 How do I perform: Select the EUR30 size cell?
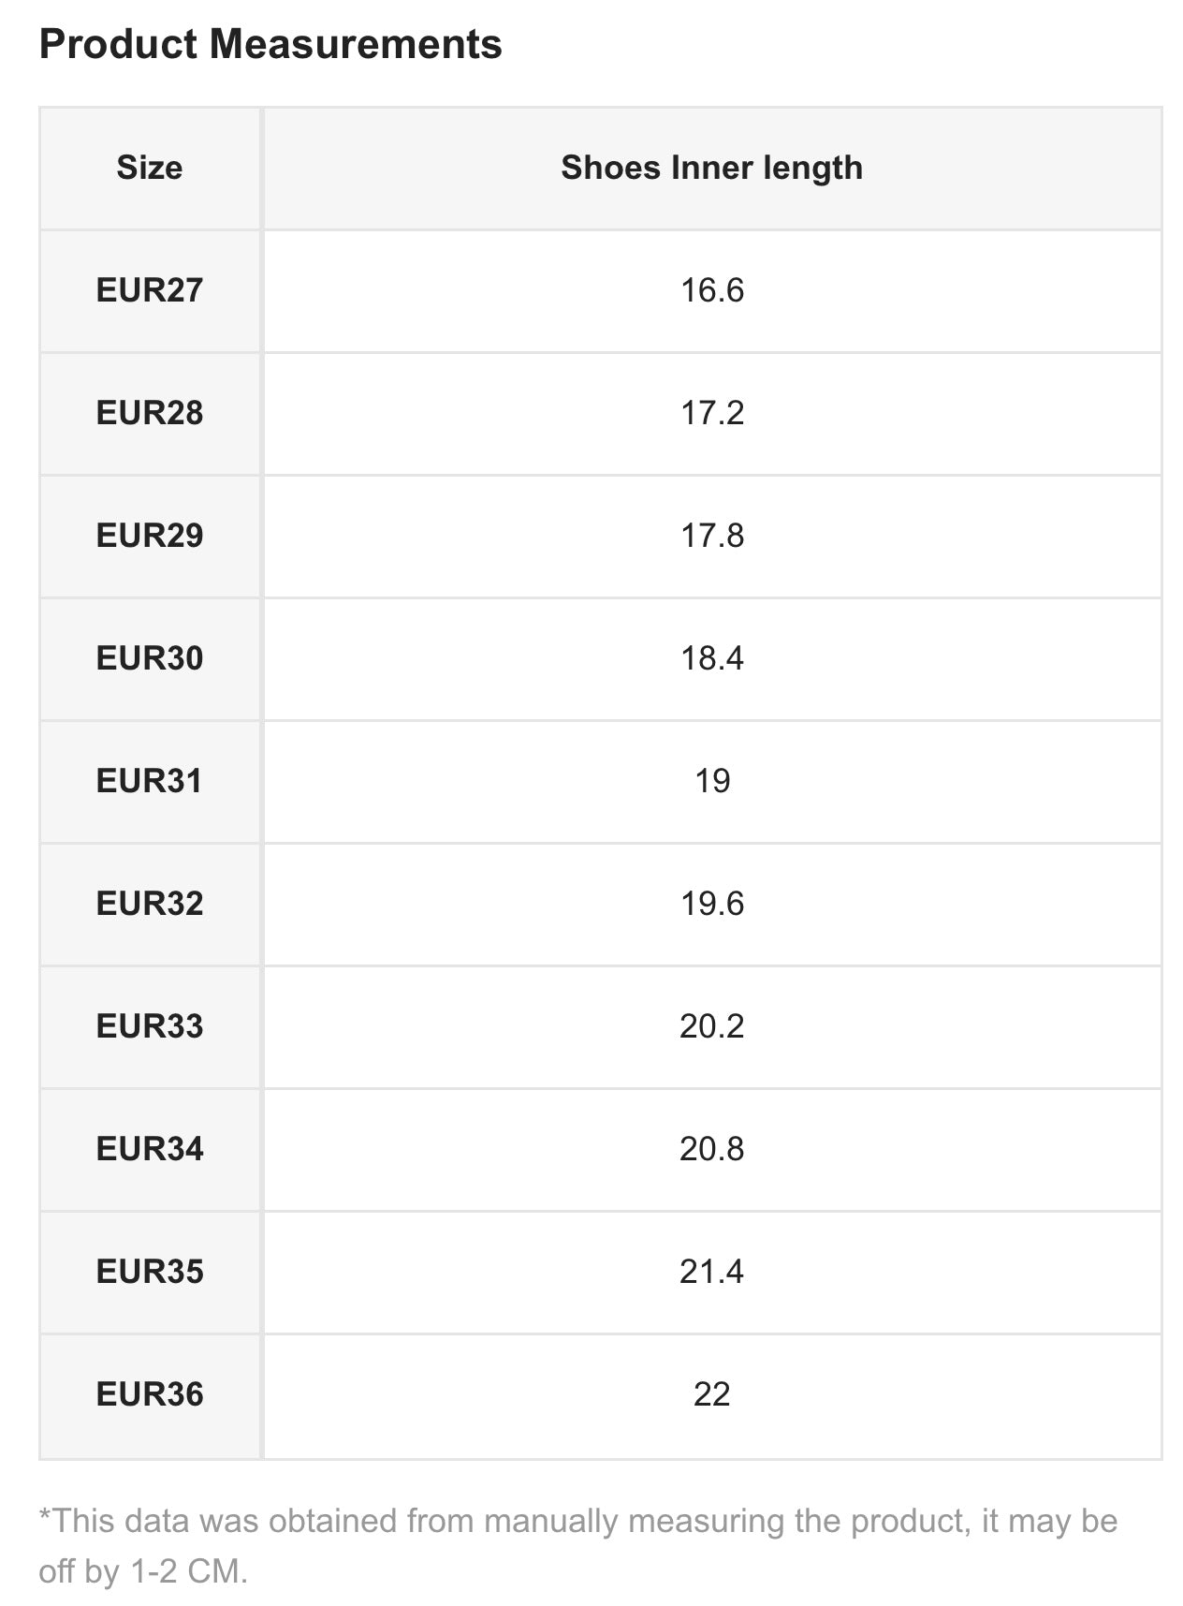click(x=150, y=658)
